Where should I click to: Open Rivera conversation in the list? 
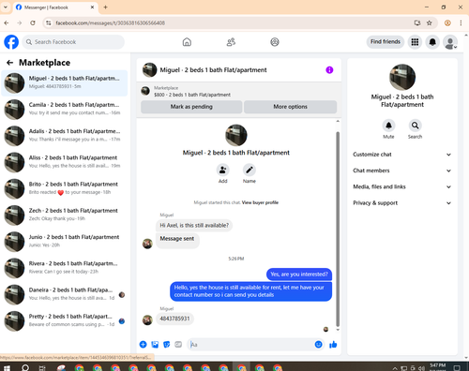pos(65,268)
